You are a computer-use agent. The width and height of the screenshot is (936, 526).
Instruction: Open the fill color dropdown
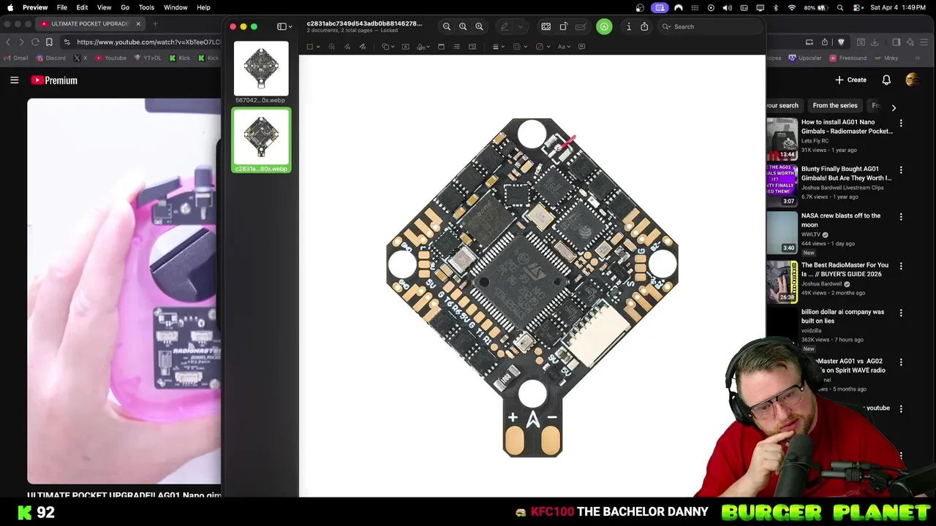542,47
